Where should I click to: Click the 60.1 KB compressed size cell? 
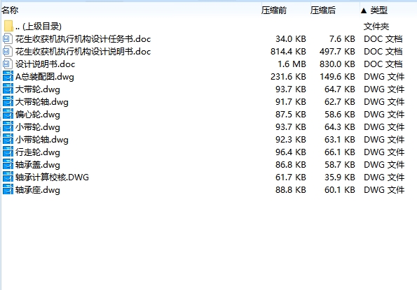click(340, 190)
